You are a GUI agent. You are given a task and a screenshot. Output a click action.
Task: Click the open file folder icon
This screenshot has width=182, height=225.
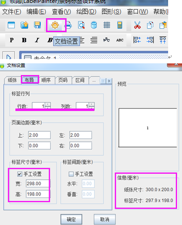click(24, 25)
